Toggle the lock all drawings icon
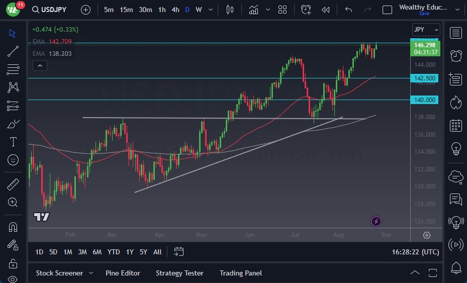This screenshot has width=467, height=283. point(13,263)
